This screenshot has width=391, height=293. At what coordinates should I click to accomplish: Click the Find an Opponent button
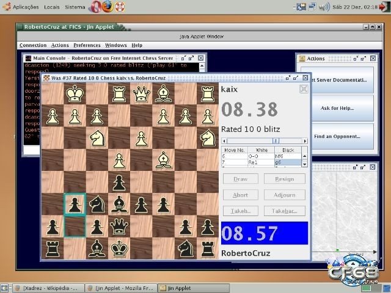337,137
